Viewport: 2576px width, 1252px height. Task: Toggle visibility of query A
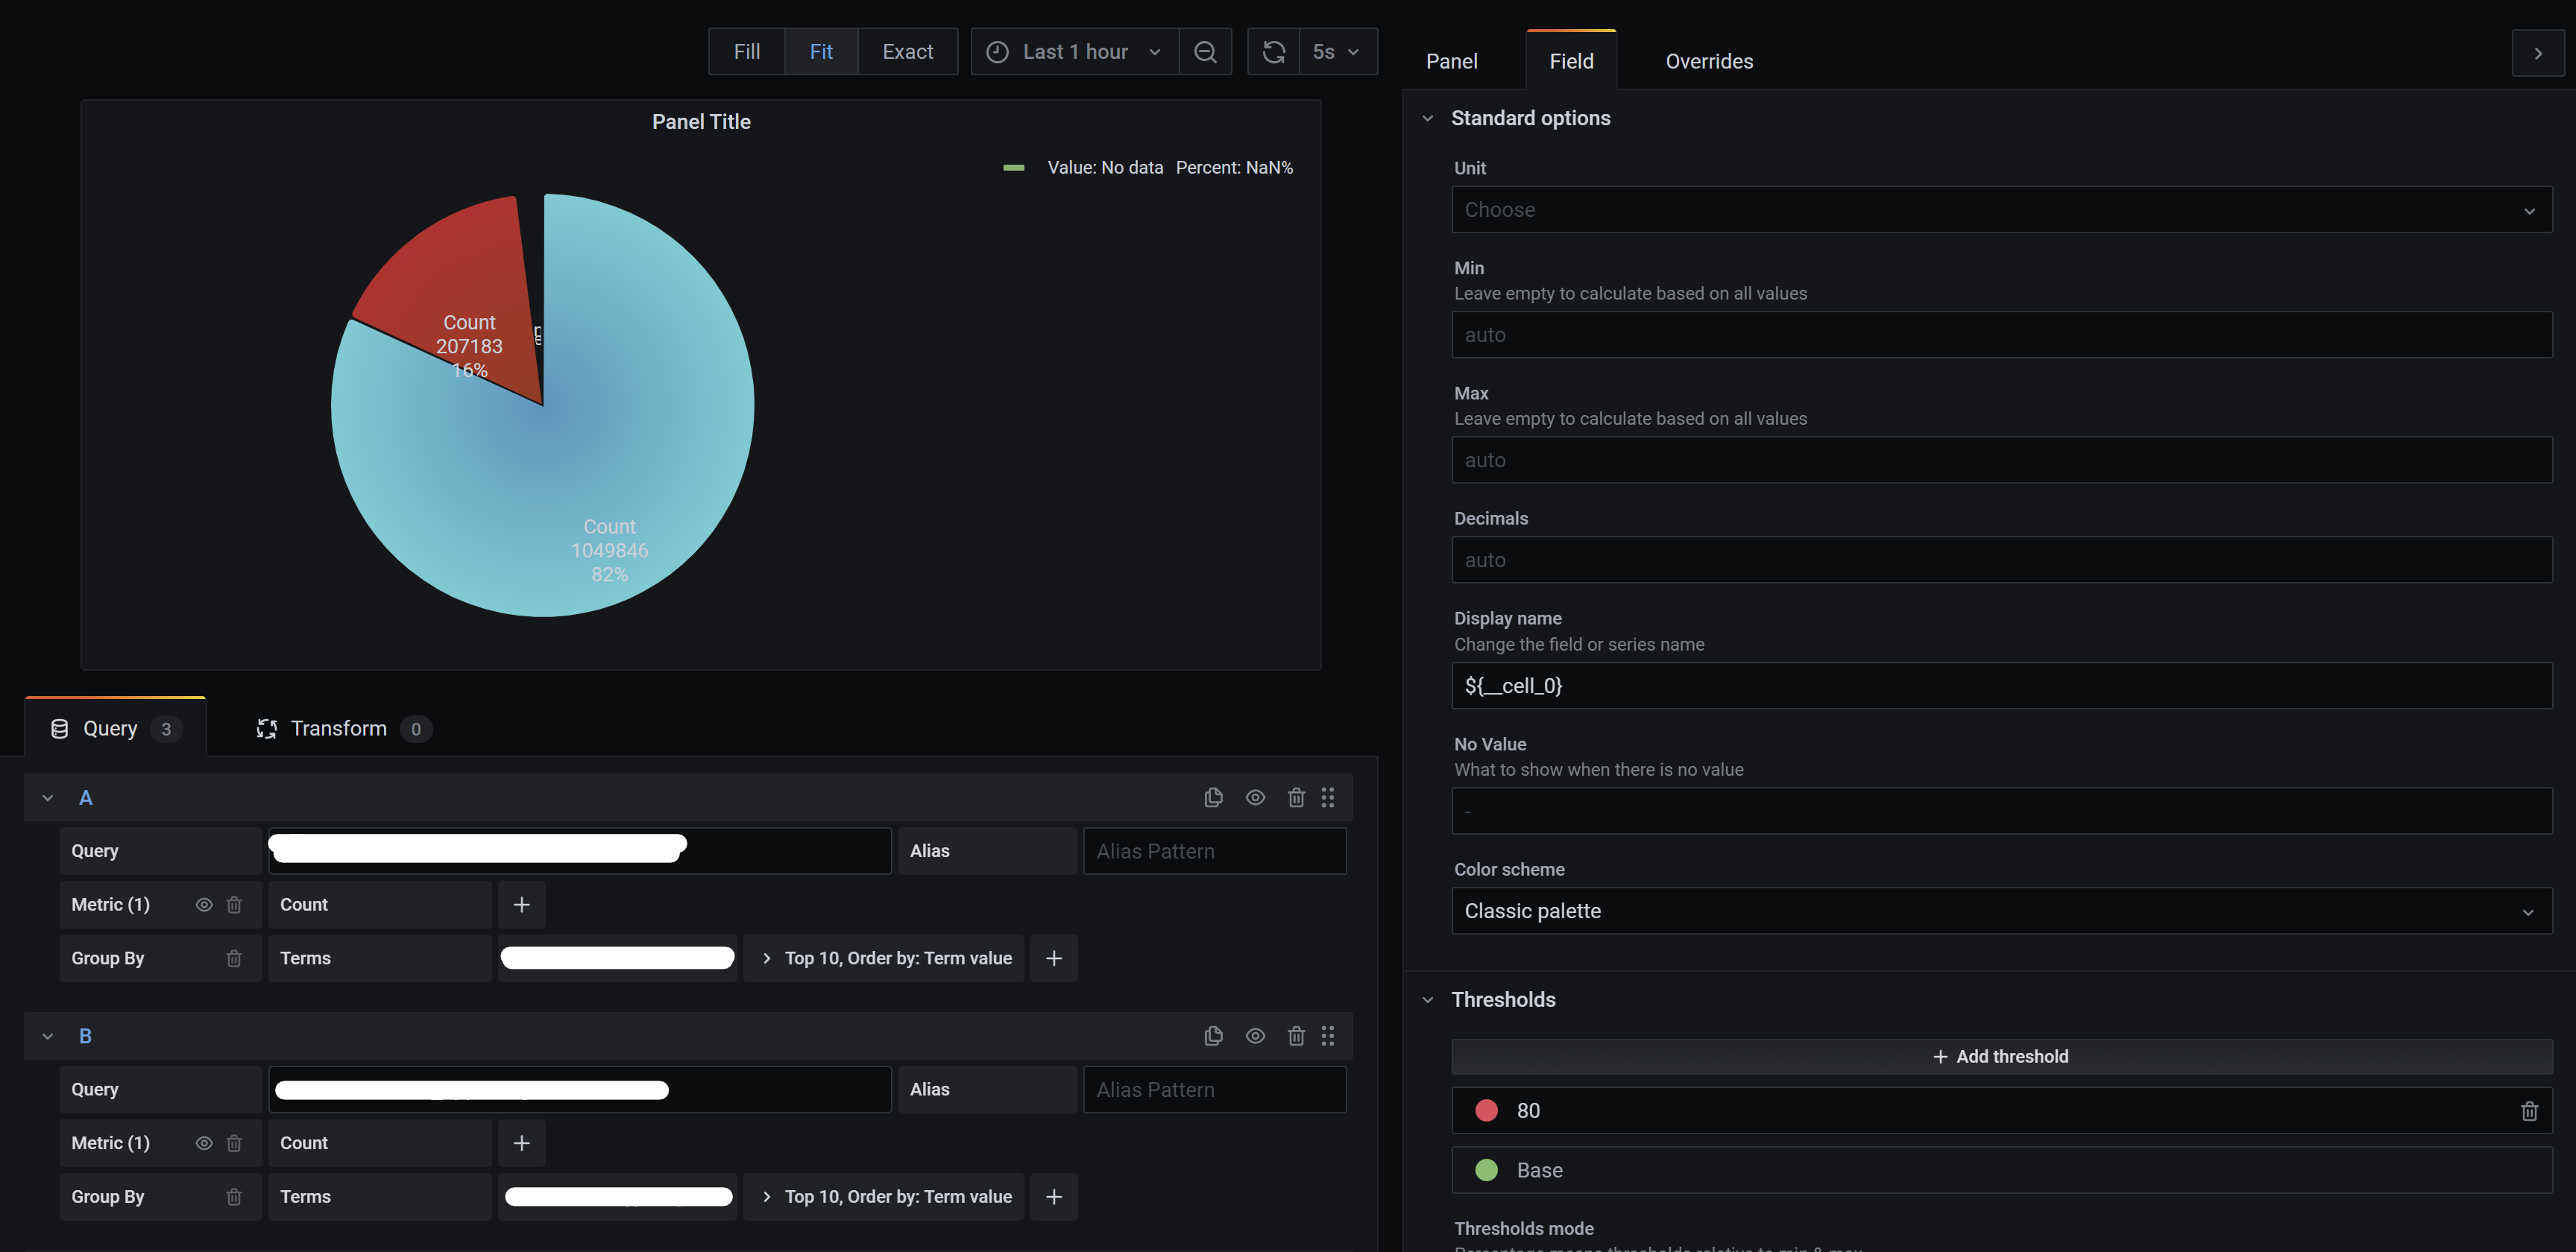(x=1255, y=797)
